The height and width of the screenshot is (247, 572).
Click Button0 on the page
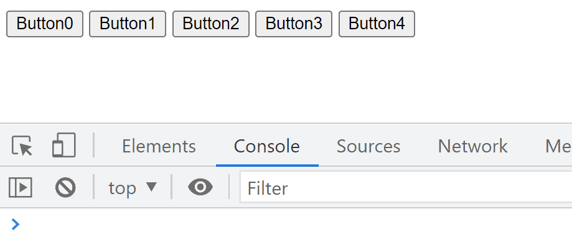[x=45, y=24]
